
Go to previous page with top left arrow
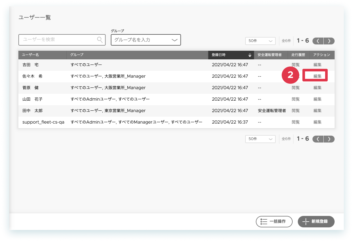point(318,41)
